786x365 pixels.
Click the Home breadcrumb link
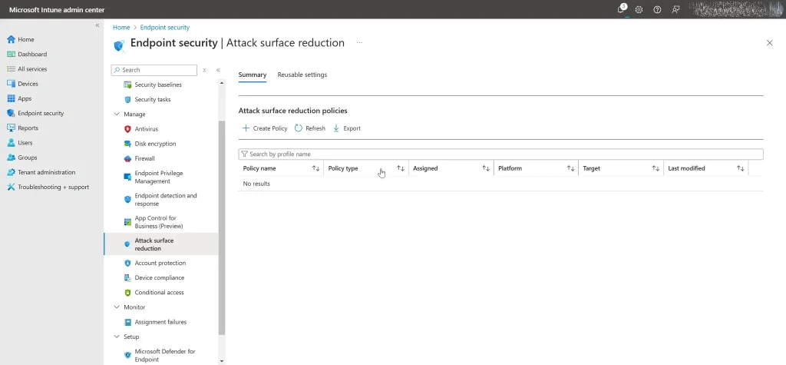[121, 28]
